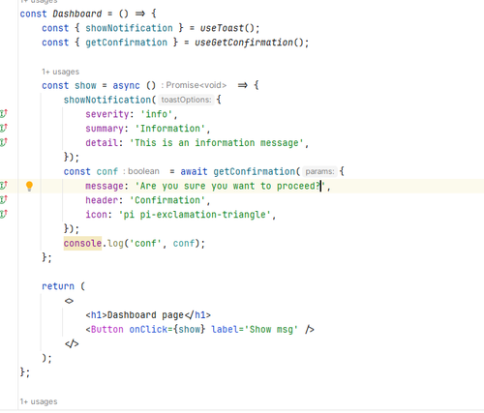Click the gutter marker icon on the severity line
Image resolution: width=484 pixels, height=413 pixels.
(x=4, y=114)
